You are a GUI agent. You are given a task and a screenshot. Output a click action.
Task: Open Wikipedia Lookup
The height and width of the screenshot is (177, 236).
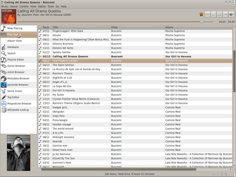(x=19, y=110)
